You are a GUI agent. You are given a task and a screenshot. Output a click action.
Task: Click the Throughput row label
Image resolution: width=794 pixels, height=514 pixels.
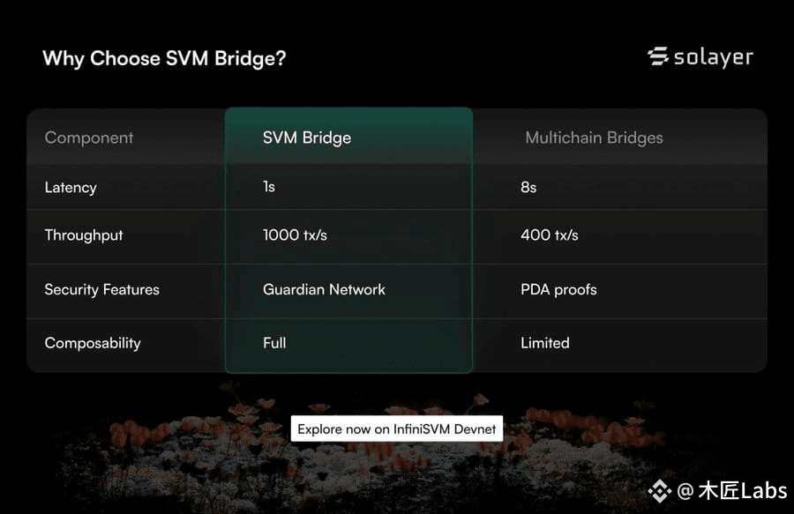[x=84, y=235]
